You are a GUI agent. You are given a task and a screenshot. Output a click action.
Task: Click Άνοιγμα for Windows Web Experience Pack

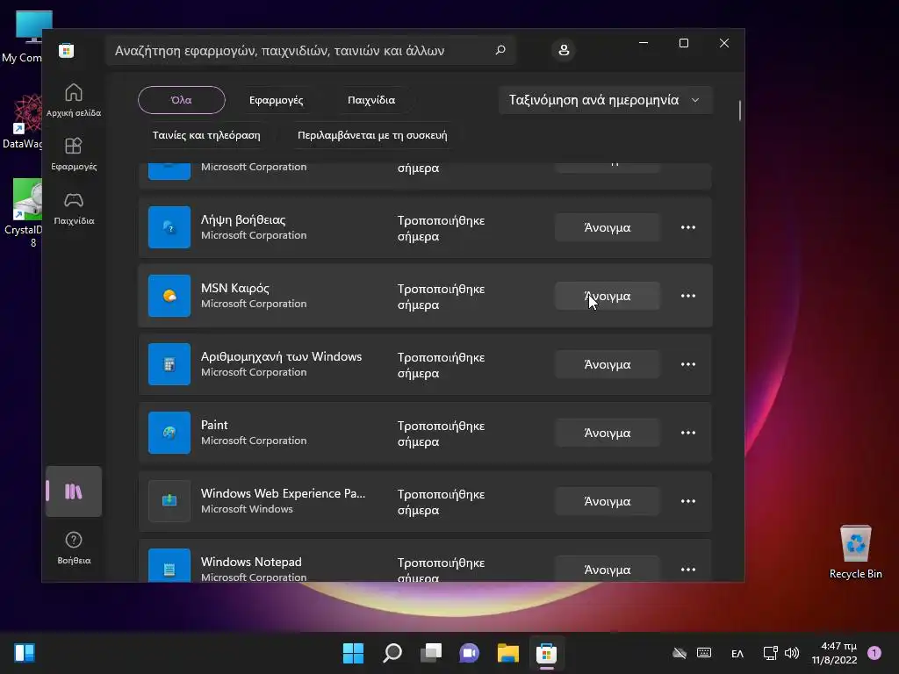point(608,501)
